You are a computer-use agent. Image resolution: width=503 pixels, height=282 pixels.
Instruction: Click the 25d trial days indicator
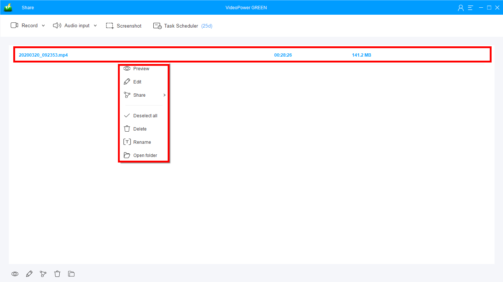tap(207, 26)
